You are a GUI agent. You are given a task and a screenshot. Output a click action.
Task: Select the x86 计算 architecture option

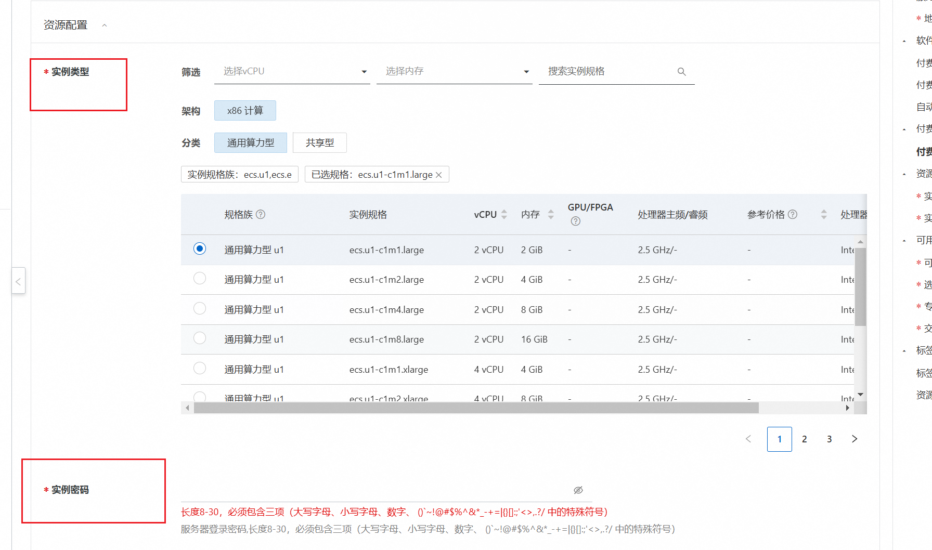pyautogui.click(x=245, y=110)
